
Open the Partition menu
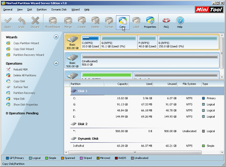pyautogui.click(x=42, y=10)
